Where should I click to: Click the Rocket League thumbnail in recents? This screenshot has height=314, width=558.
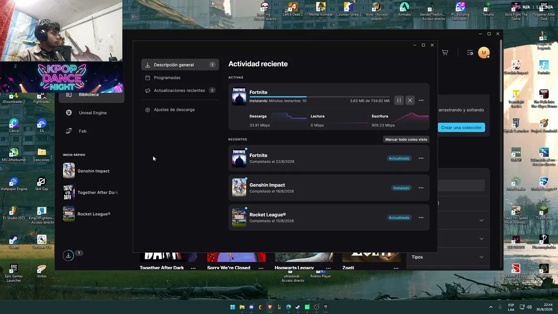pos(239,218)
